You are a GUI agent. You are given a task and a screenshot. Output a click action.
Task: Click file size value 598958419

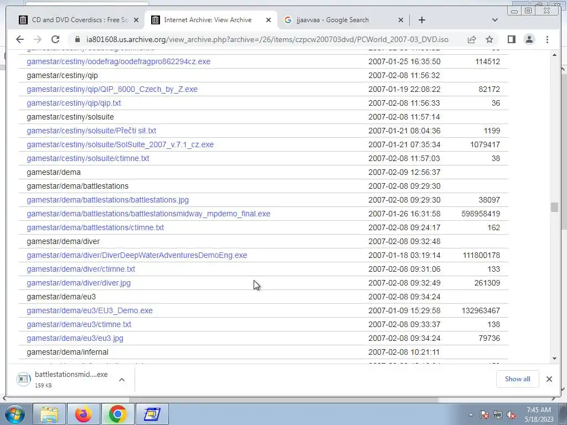click(481, 214)
